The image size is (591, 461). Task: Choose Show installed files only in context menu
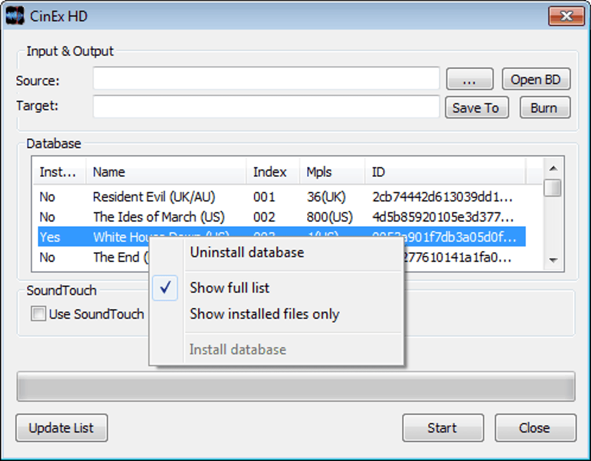(x=276, y=314)
